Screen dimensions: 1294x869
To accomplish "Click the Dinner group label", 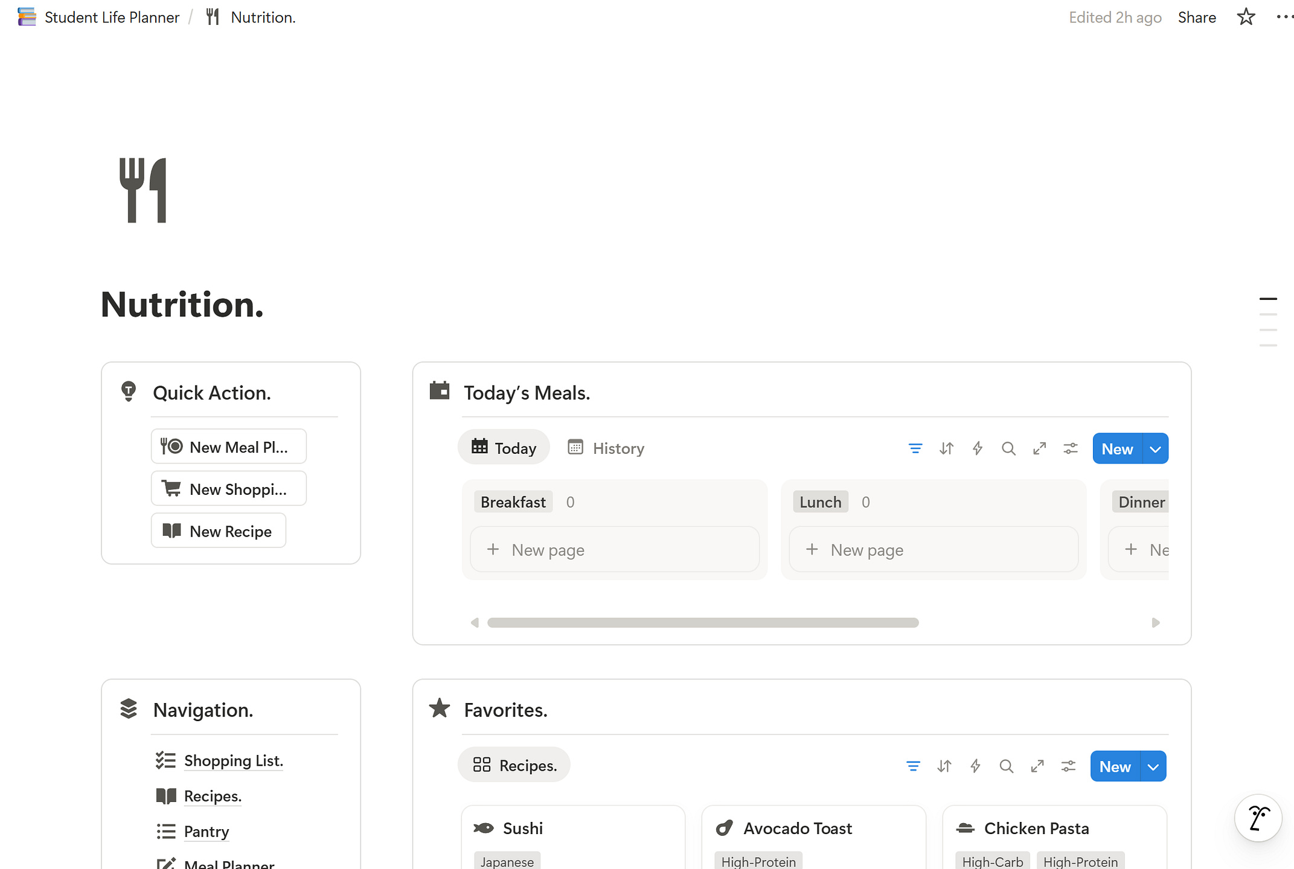I will tap(1141, 502).
